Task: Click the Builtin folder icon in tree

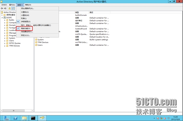Action: pyautogui.click(x=7, y=20)
